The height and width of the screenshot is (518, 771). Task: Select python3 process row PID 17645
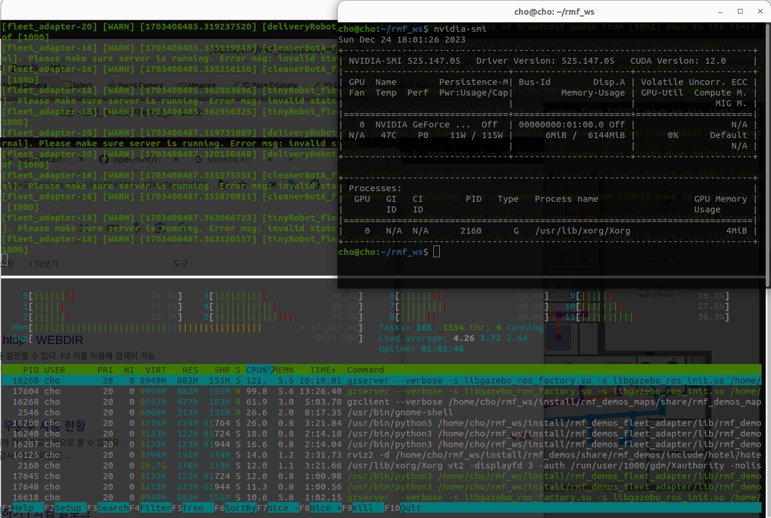coord(381,476)
